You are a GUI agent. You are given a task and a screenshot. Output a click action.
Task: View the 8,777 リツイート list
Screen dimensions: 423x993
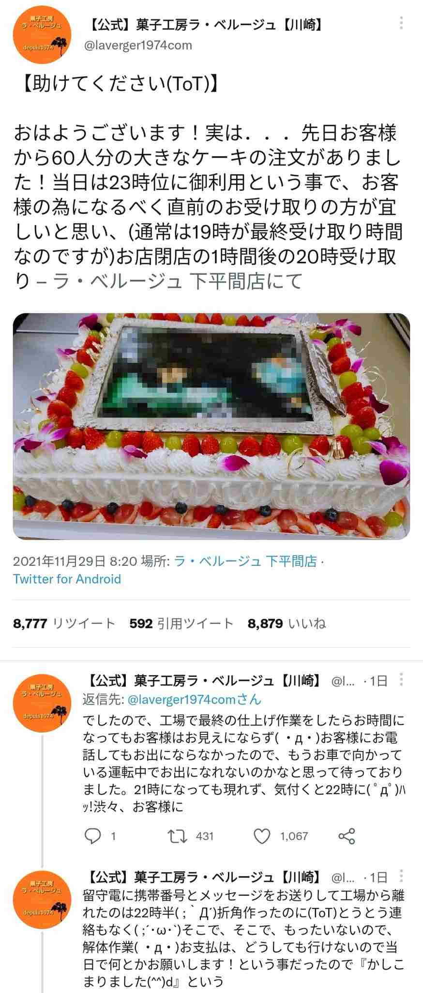point(64,624)
